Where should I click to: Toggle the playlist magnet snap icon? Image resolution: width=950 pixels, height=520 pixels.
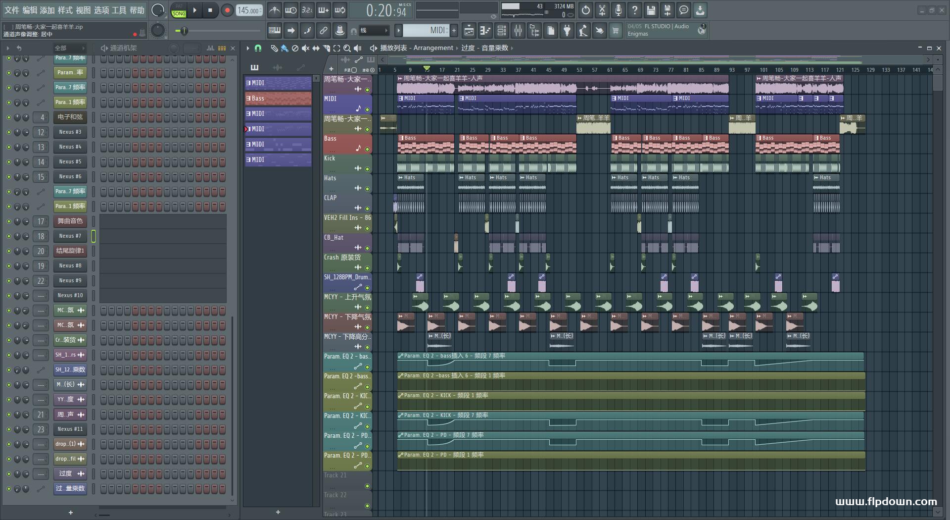coord(258,48)
